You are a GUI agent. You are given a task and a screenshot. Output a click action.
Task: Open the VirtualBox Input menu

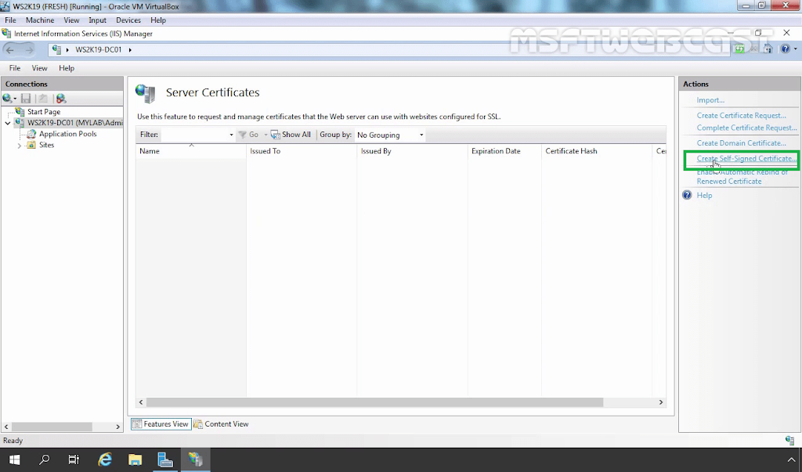click(97, 20)
